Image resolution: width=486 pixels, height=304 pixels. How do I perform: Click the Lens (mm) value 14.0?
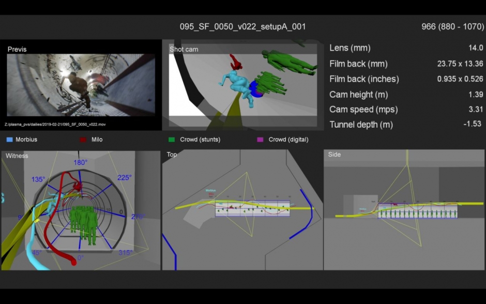click(x=475, y=48)
